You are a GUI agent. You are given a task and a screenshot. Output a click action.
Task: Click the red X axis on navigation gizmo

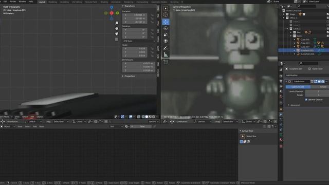click(x=112, y=13)
